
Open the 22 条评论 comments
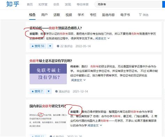point(65,46)
